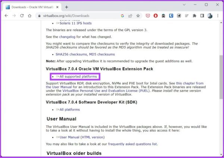Click the Software Developer Kit (SDK) heading
Image resolution: width=224 pixels, height=158 pixels.
(91, 102)
